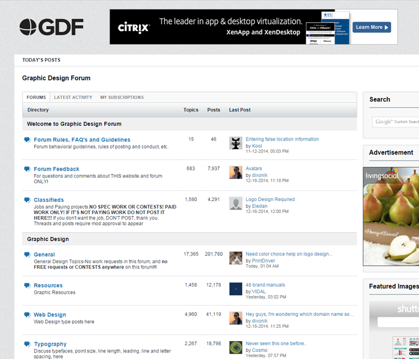View user Kool's profile link
Screen dimensions: 419x359
[257, 146]
